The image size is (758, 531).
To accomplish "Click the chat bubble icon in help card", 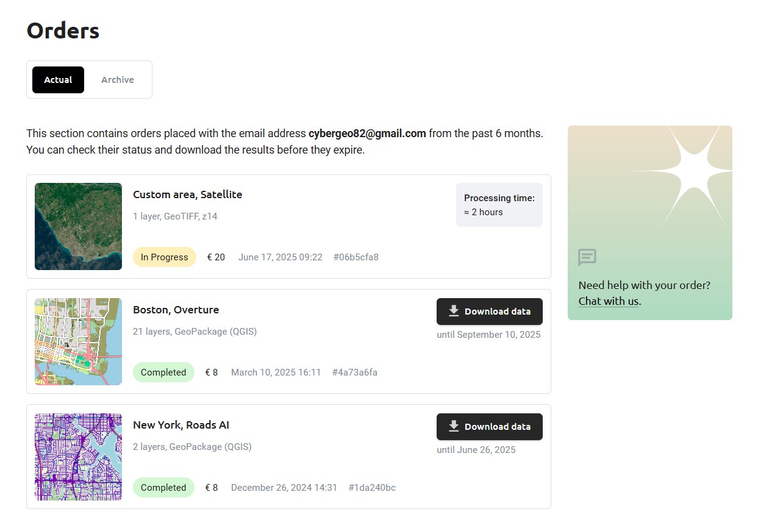I will point(587,257).
